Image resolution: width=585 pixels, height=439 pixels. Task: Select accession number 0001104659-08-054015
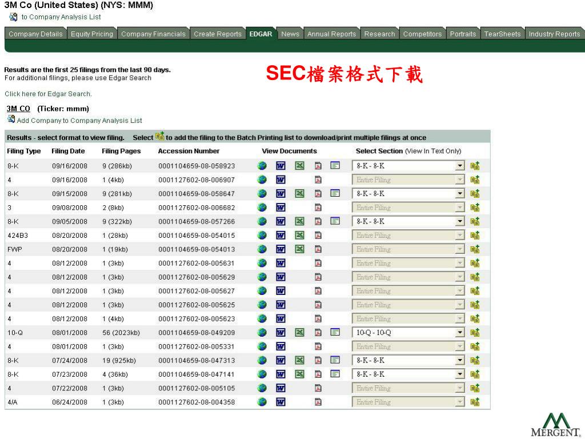pyautogui.click(x=197, y=236)
